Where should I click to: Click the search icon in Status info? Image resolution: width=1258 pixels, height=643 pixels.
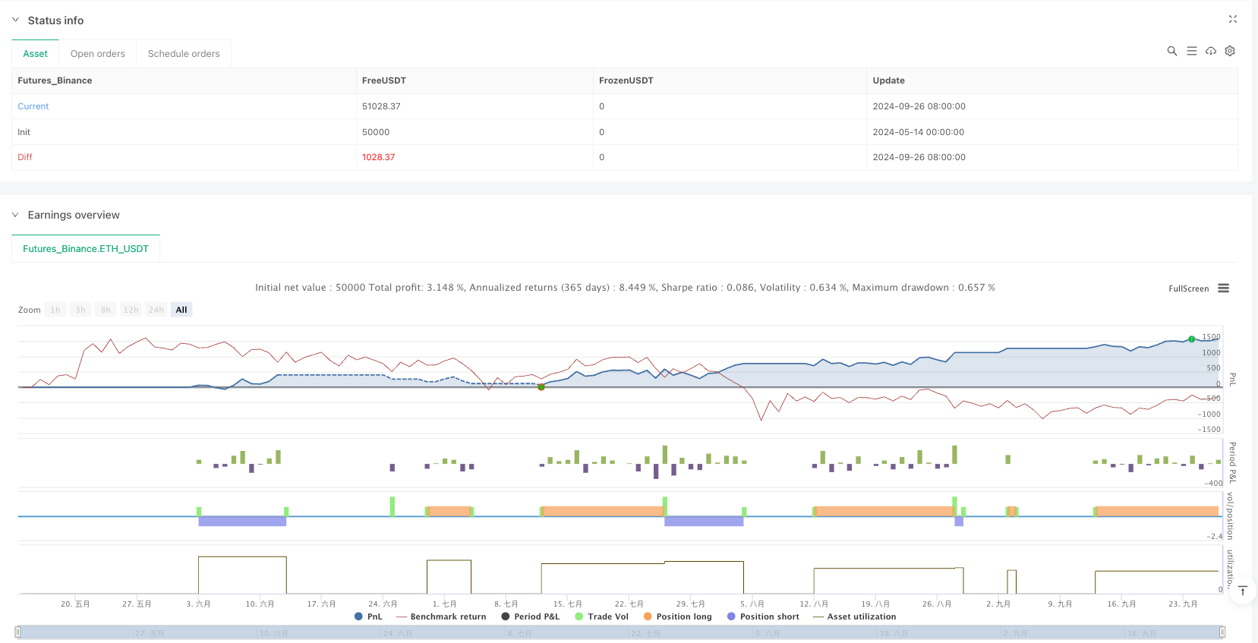click(1171, 51)
